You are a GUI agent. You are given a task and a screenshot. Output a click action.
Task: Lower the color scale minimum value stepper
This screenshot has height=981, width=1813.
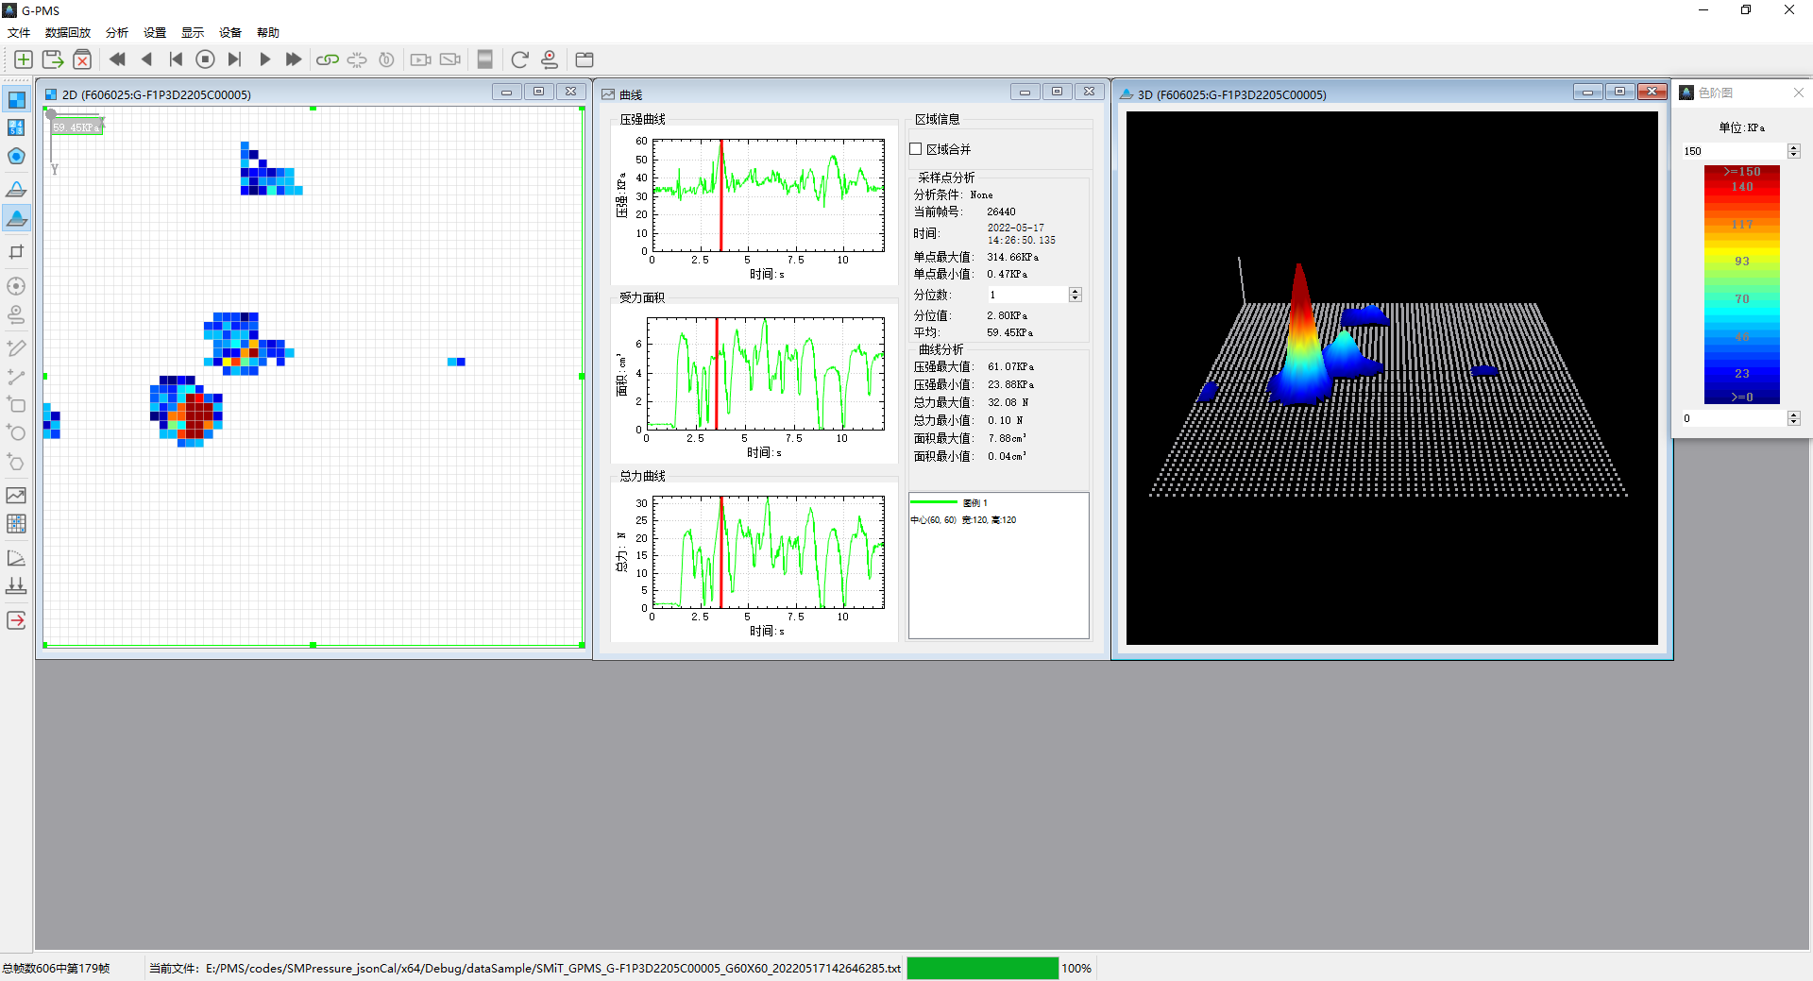[x=1793, y=422]
